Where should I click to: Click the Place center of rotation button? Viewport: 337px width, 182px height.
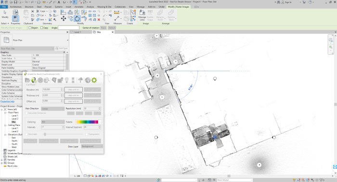104,28
